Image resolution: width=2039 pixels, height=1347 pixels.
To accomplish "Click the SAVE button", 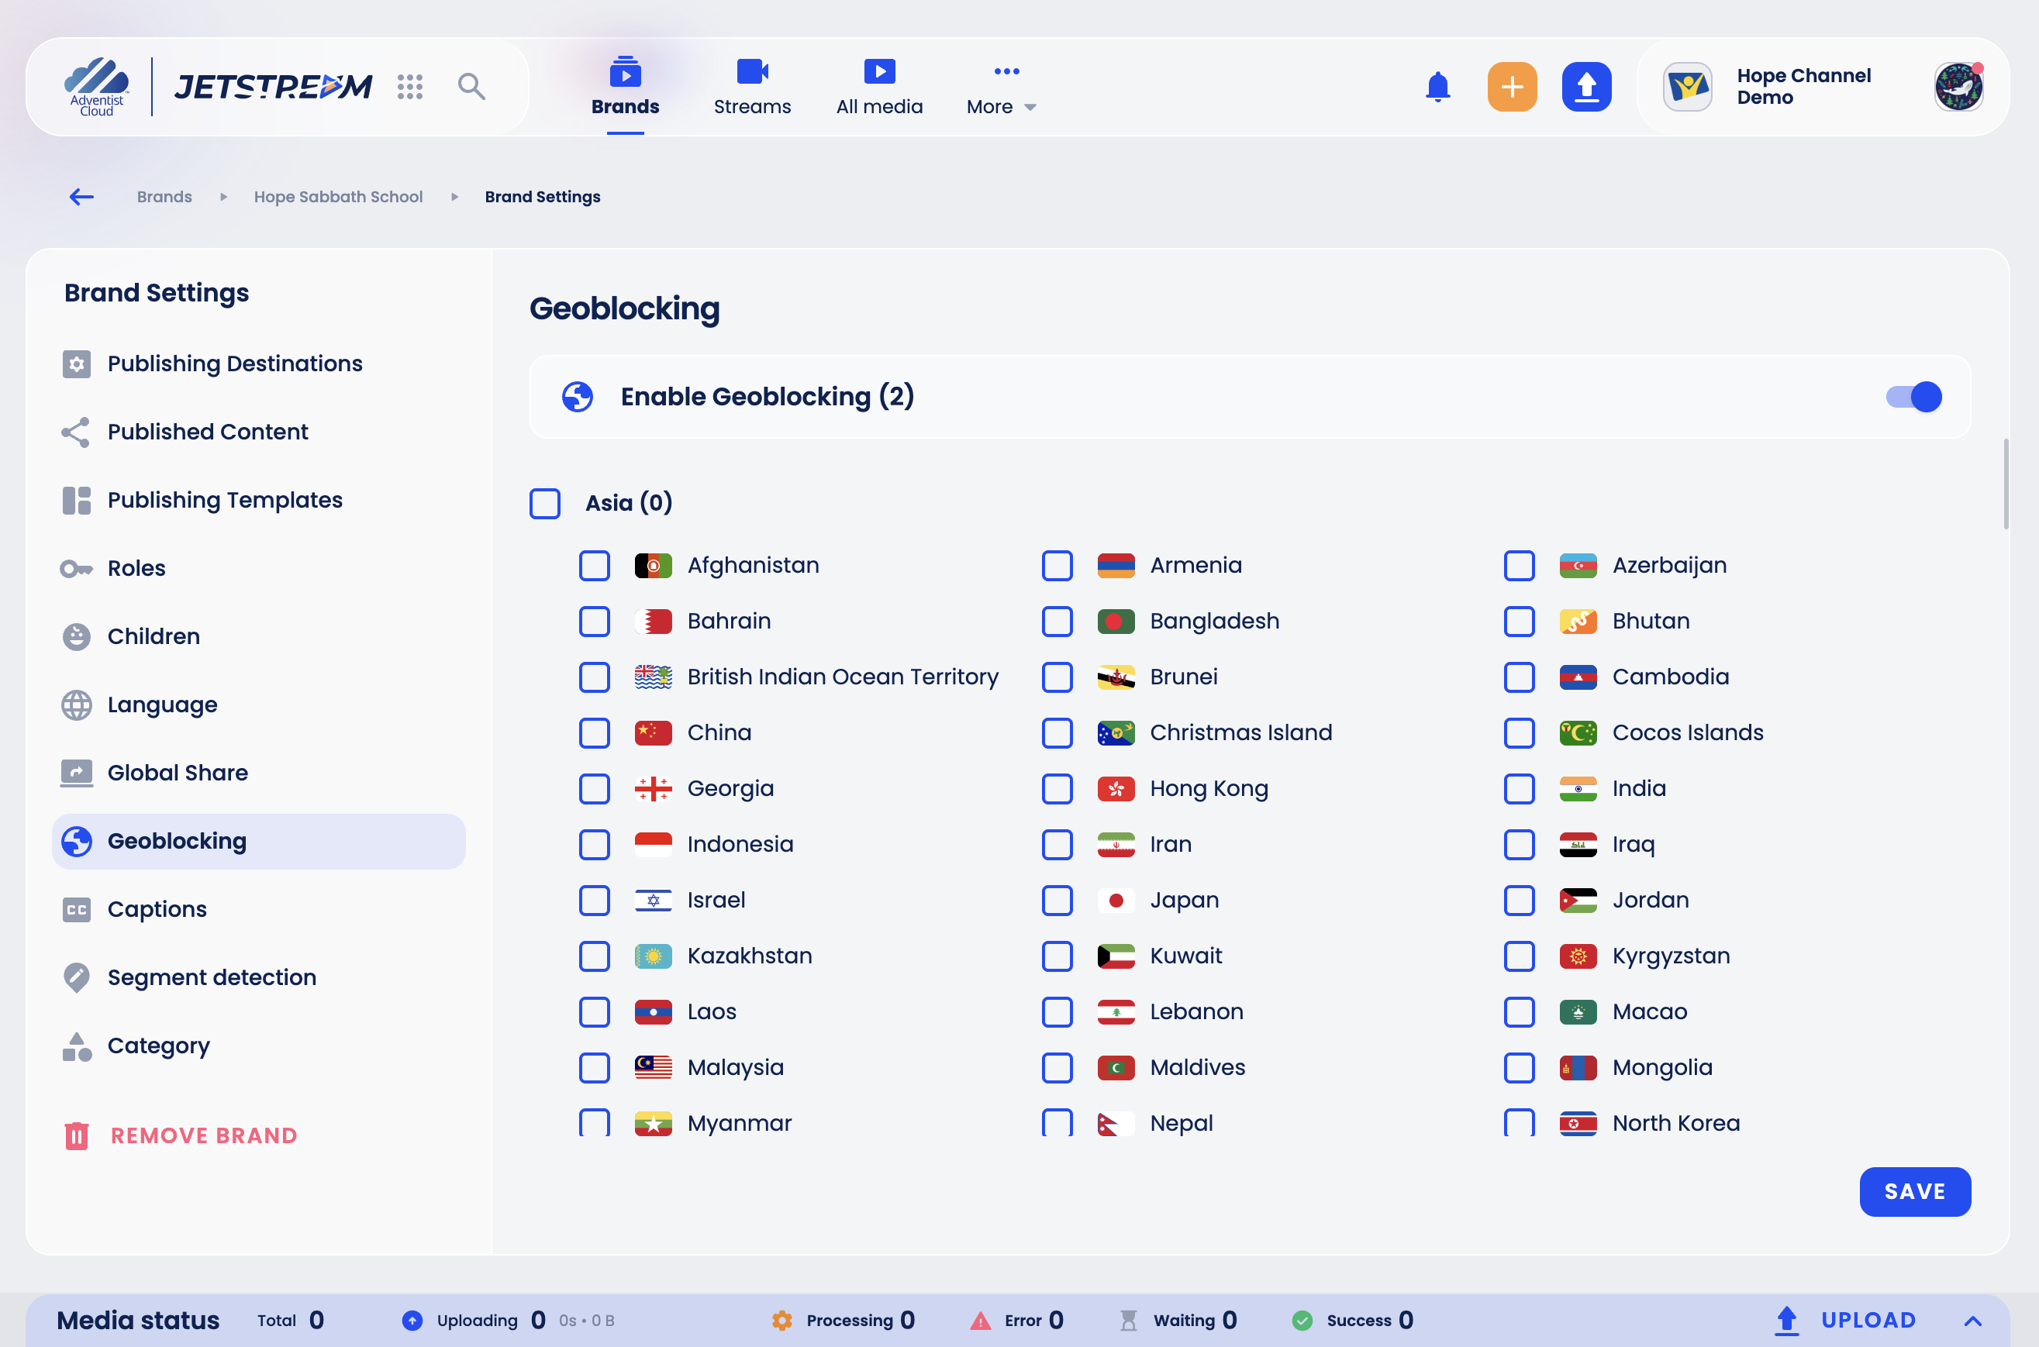I will pos(1914,1192).
